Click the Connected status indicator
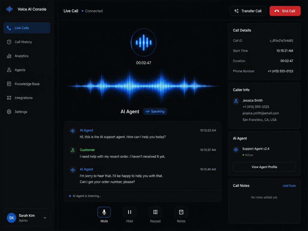Image resolution: width=308 pixels, height=231 pixels. [92, 11]
